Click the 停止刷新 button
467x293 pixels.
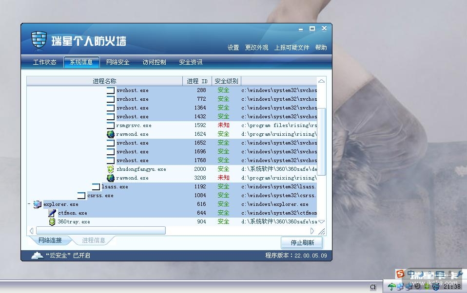click(302, 243)
